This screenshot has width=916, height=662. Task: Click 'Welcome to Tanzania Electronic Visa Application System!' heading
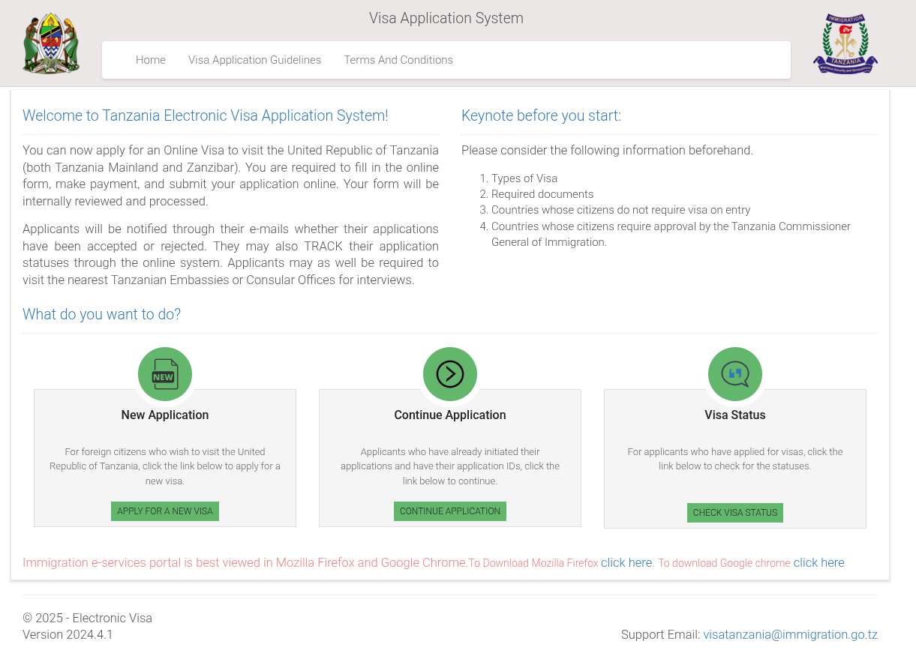point(206,115)
